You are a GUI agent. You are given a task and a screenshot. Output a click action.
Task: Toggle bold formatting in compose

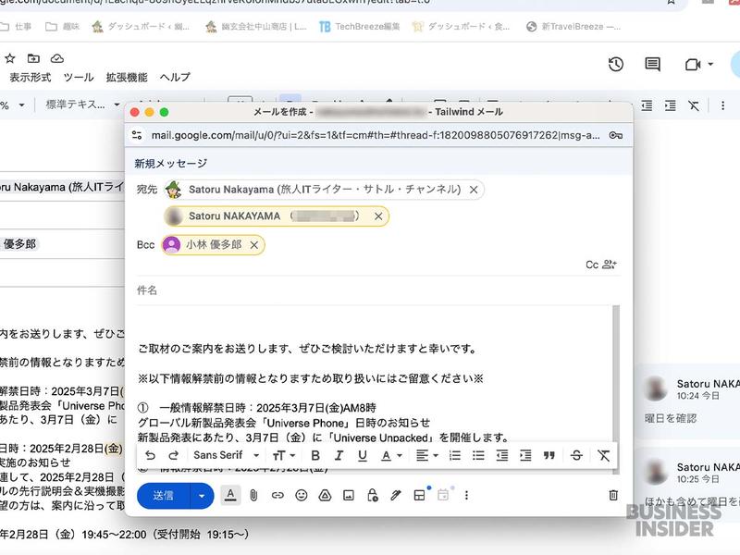click(315, 455)
